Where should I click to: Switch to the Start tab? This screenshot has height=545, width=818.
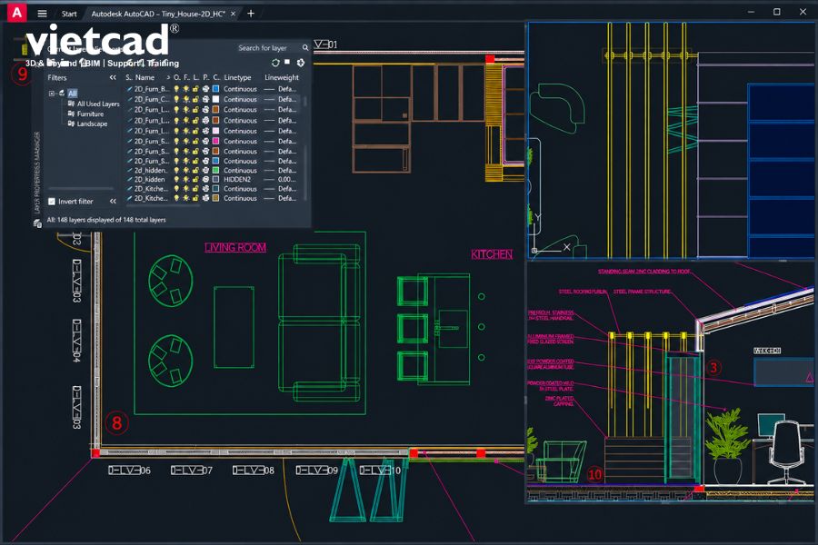click(69, 15)
